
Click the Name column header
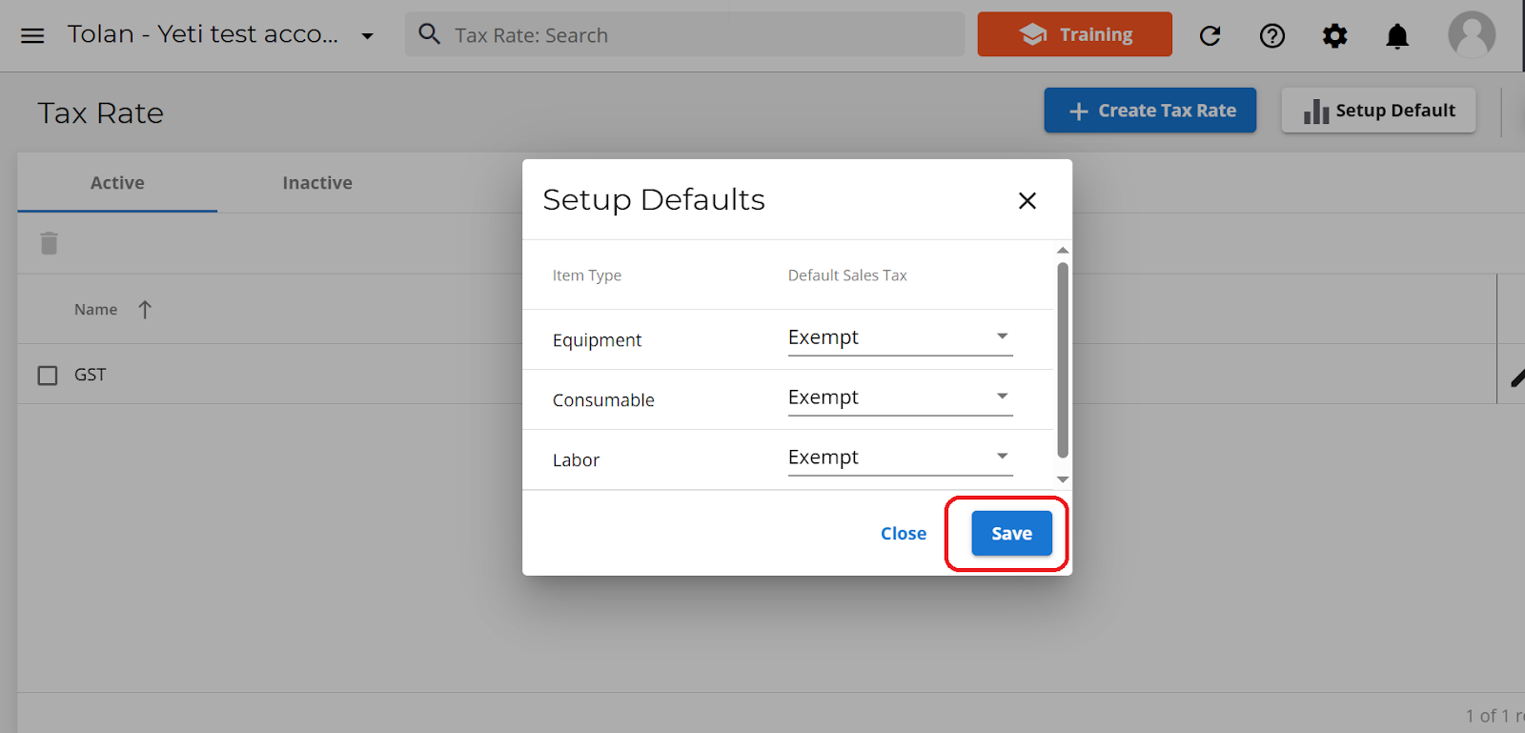[96, 310]
